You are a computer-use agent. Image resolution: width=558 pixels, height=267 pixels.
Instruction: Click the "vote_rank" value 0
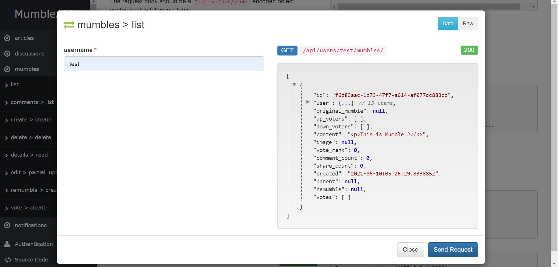[x=355, y=150]
